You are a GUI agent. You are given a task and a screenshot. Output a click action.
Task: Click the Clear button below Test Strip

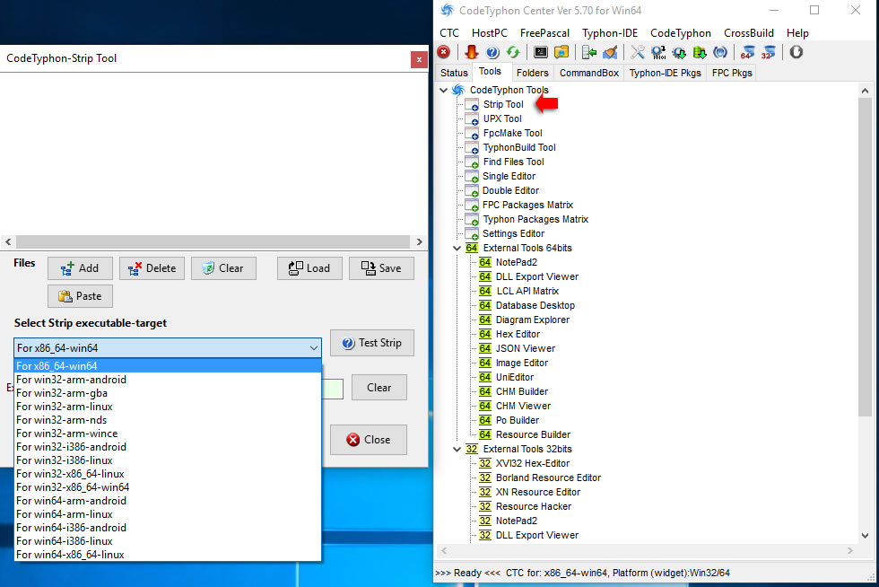(379, 387)
